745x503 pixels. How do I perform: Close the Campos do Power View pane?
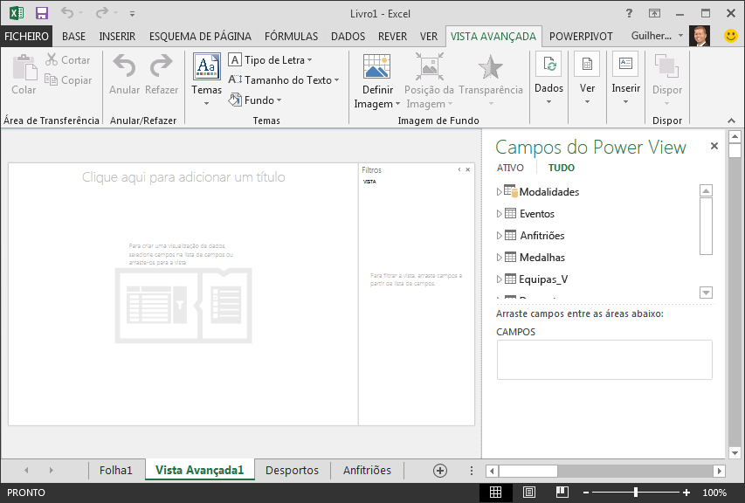point(714,147)
